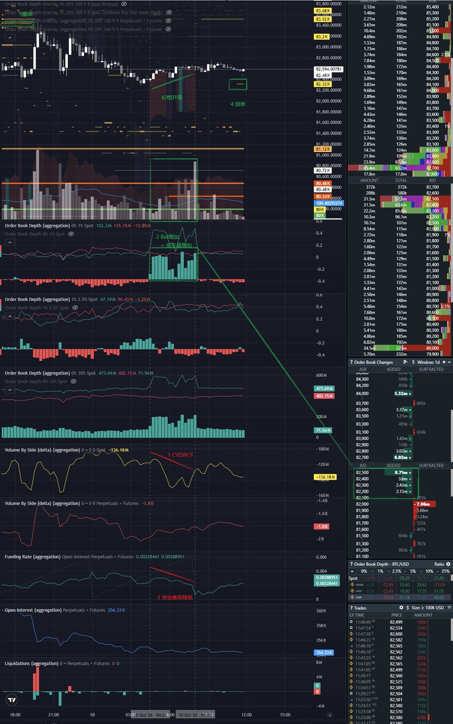Change Size ≥ 100K USD trade filter
Screen dimensions: 453x724
(x=429, y=608)
